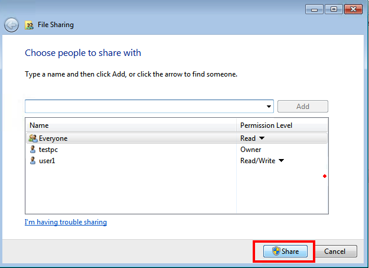Open the name combo box arrow
The width and height of the screenshot is (369, 268).
pos(269,107)
